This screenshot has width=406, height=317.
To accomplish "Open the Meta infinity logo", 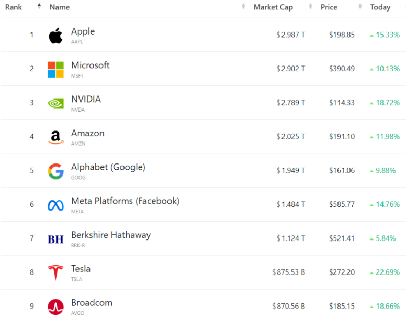I will pos(55,205).
